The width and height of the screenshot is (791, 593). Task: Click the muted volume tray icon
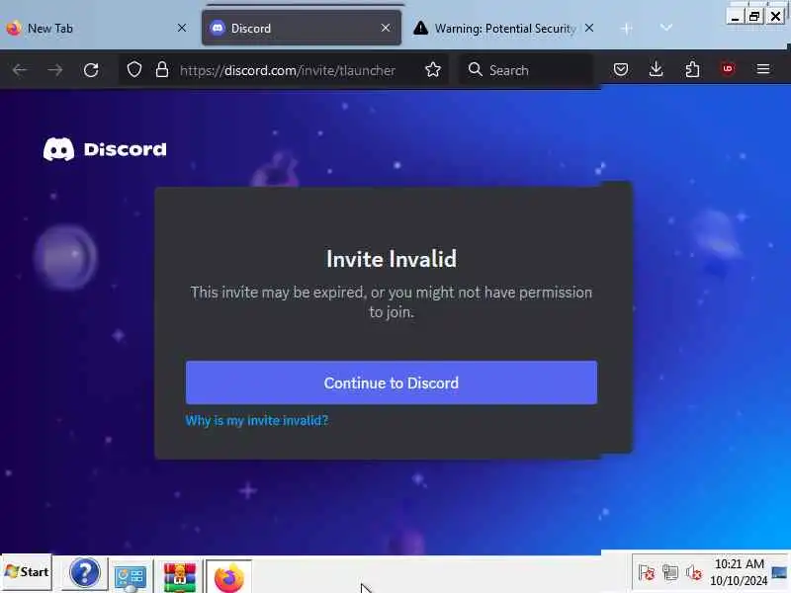[694, 572]
